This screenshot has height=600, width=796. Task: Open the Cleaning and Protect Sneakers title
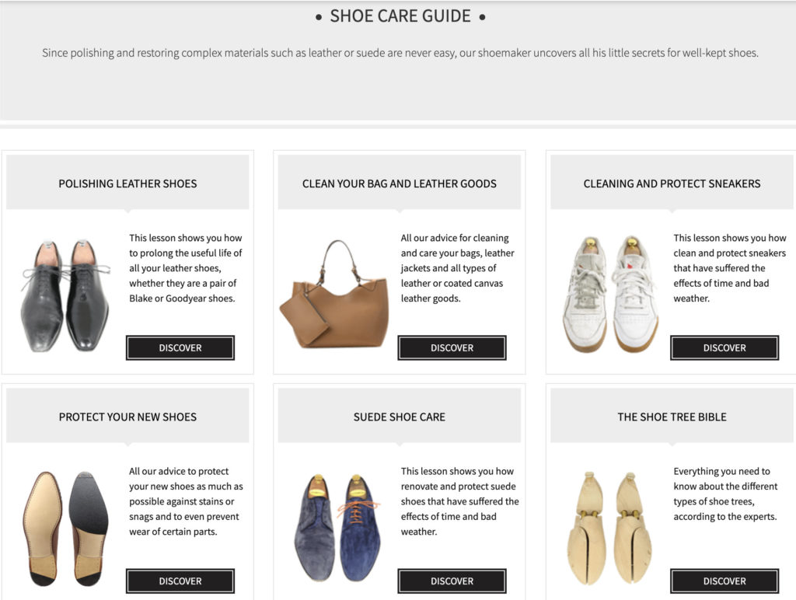coord(671,183)
